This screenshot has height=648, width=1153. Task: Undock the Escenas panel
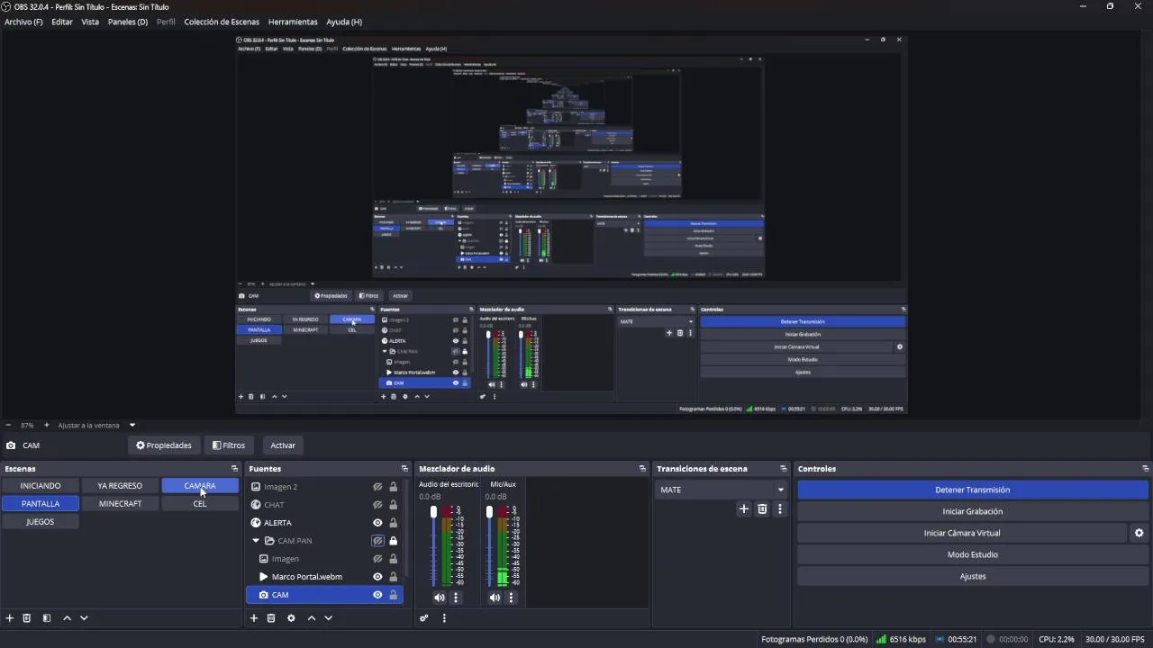pos(234,469)
